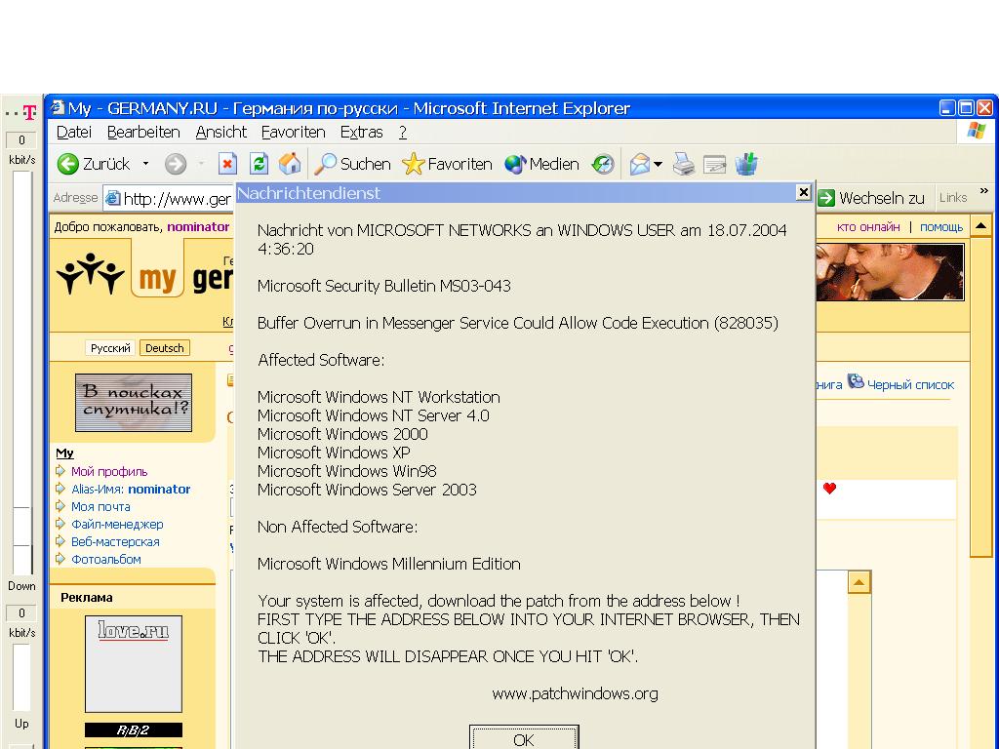Show browsing history with the clock icon
The width and height of the screenshot is (999, 749).
click(603, 164)
